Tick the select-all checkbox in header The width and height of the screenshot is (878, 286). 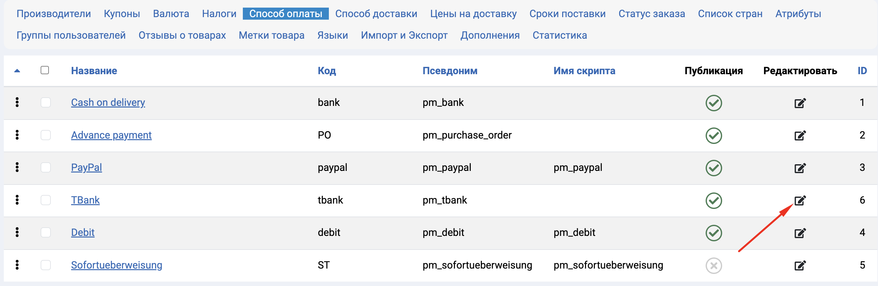tap(45, 70)
